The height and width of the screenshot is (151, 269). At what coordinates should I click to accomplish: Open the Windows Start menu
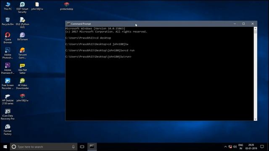coord(5,147)
